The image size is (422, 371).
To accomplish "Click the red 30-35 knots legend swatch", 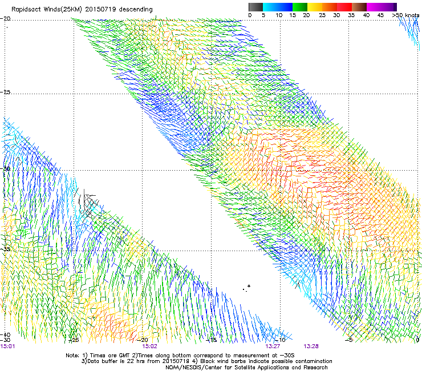I will click(x=344, y=7).
